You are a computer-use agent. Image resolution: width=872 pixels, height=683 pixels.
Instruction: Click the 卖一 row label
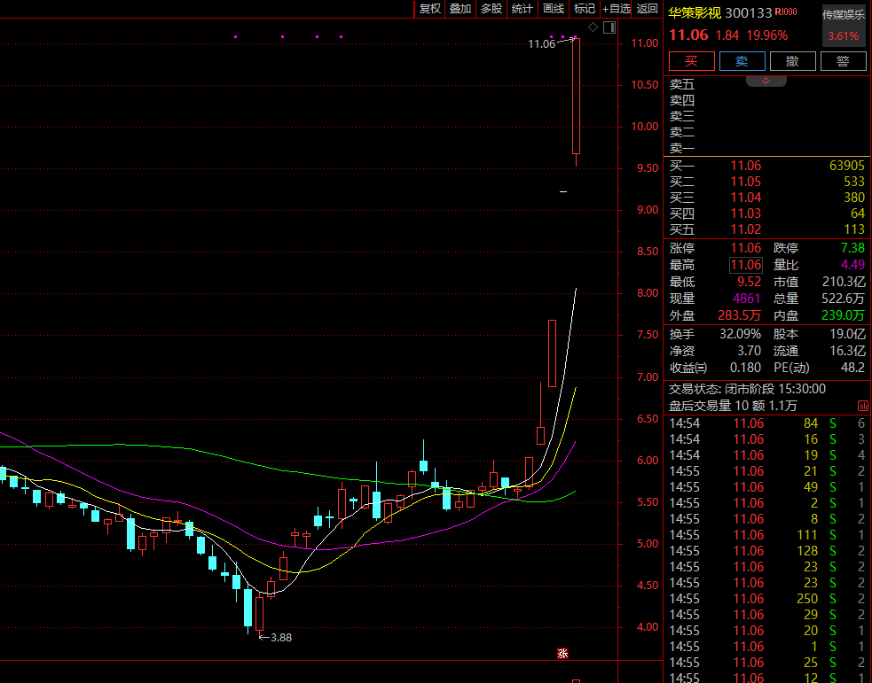pyautogui.click(x=682, y=148)
